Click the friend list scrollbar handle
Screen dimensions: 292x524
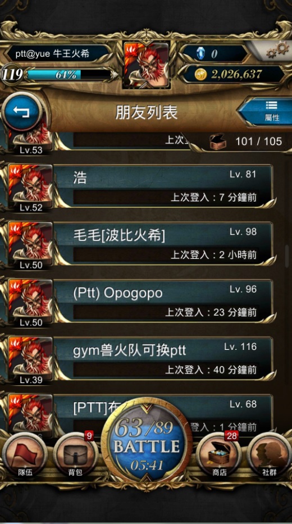(x=287, y=256)
